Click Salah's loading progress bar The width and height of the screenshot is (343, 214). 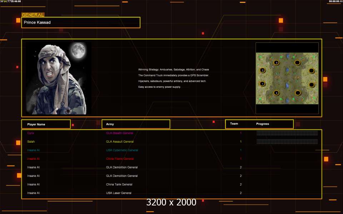(287, 142)
